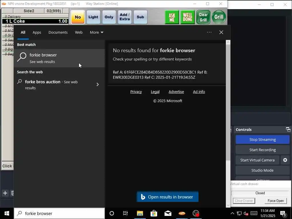
Task: Click the Clear Grill button
Action: [203, 17]
